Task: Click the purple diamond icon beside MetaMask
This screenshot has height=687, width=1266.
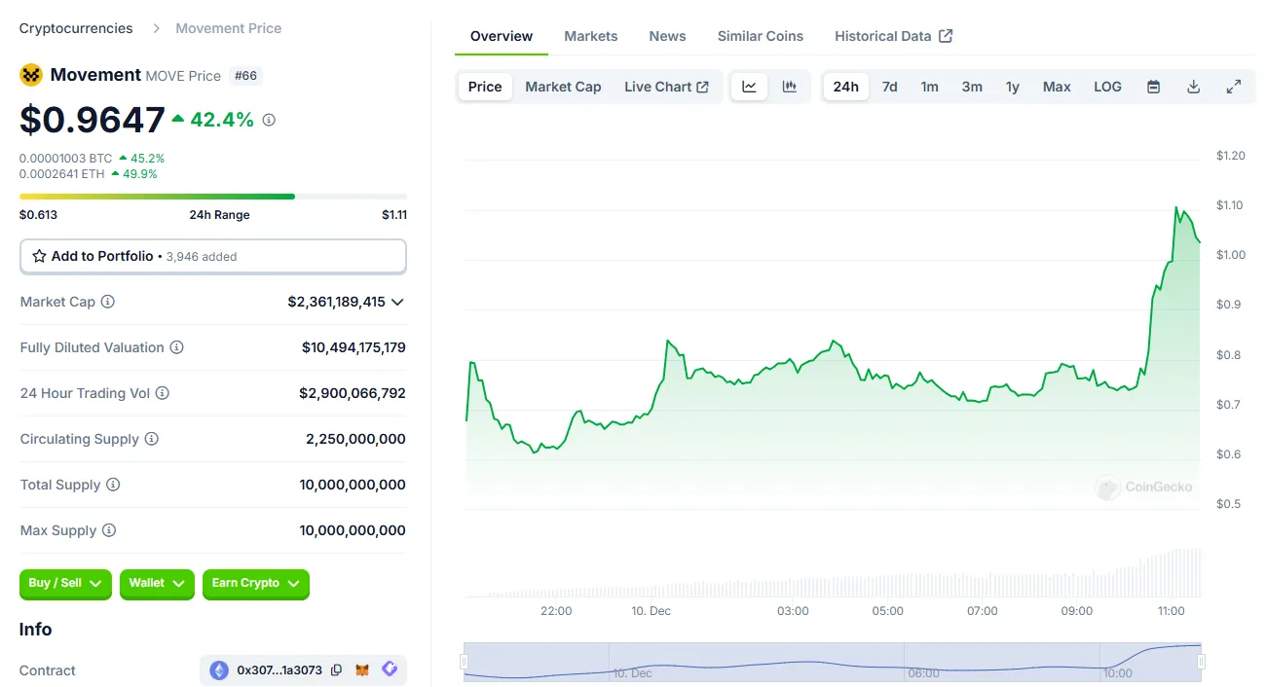Action: 390,669
